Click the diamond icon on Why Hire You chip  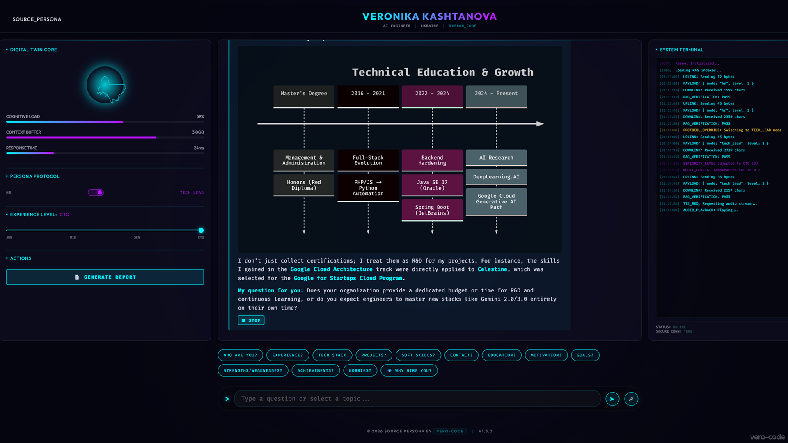pos(390,370)
